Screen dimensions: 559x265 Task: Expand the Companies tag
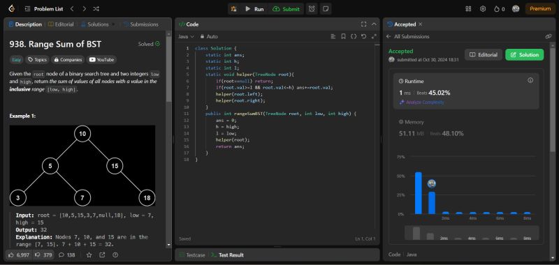(x=68, y=60)
